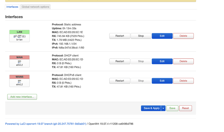Viewport: 224px width, 132px height.
Task: Click the green LAN interface badge
Action: point(19,32)
